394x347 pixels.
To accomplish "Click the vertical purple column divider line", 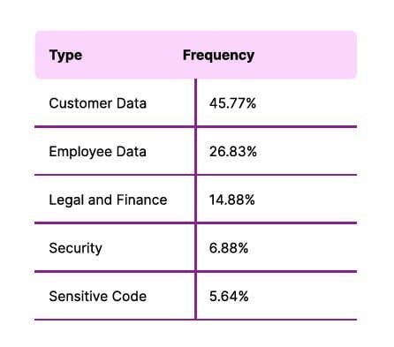I will click(195, 199).
